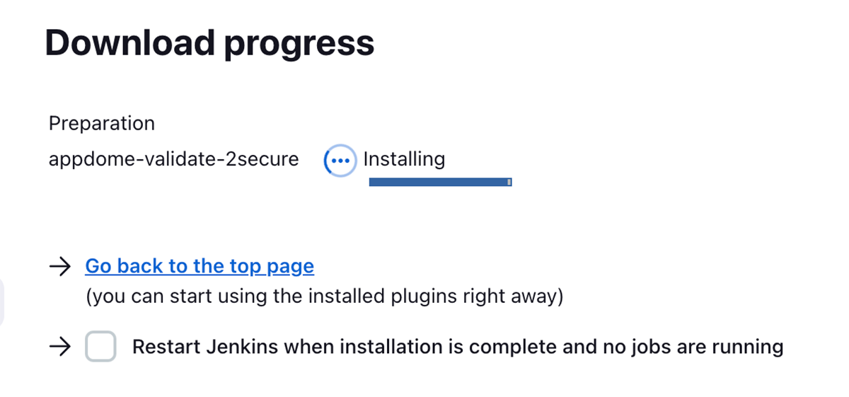Click the arrow beside the top page link

click(x=60, y=267)
